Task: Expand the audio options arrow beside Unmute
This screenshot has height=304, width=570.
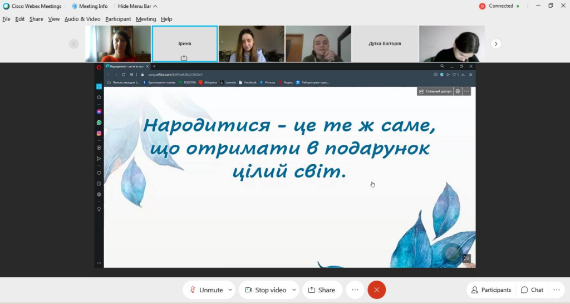Action: (230, 290)
